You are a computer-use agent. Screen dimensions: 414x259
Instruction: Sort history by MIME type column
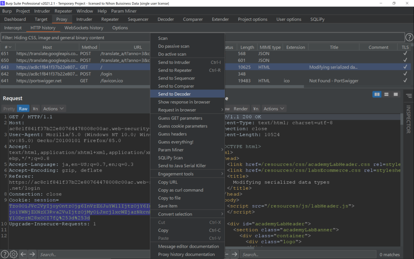tap(270, 47)
